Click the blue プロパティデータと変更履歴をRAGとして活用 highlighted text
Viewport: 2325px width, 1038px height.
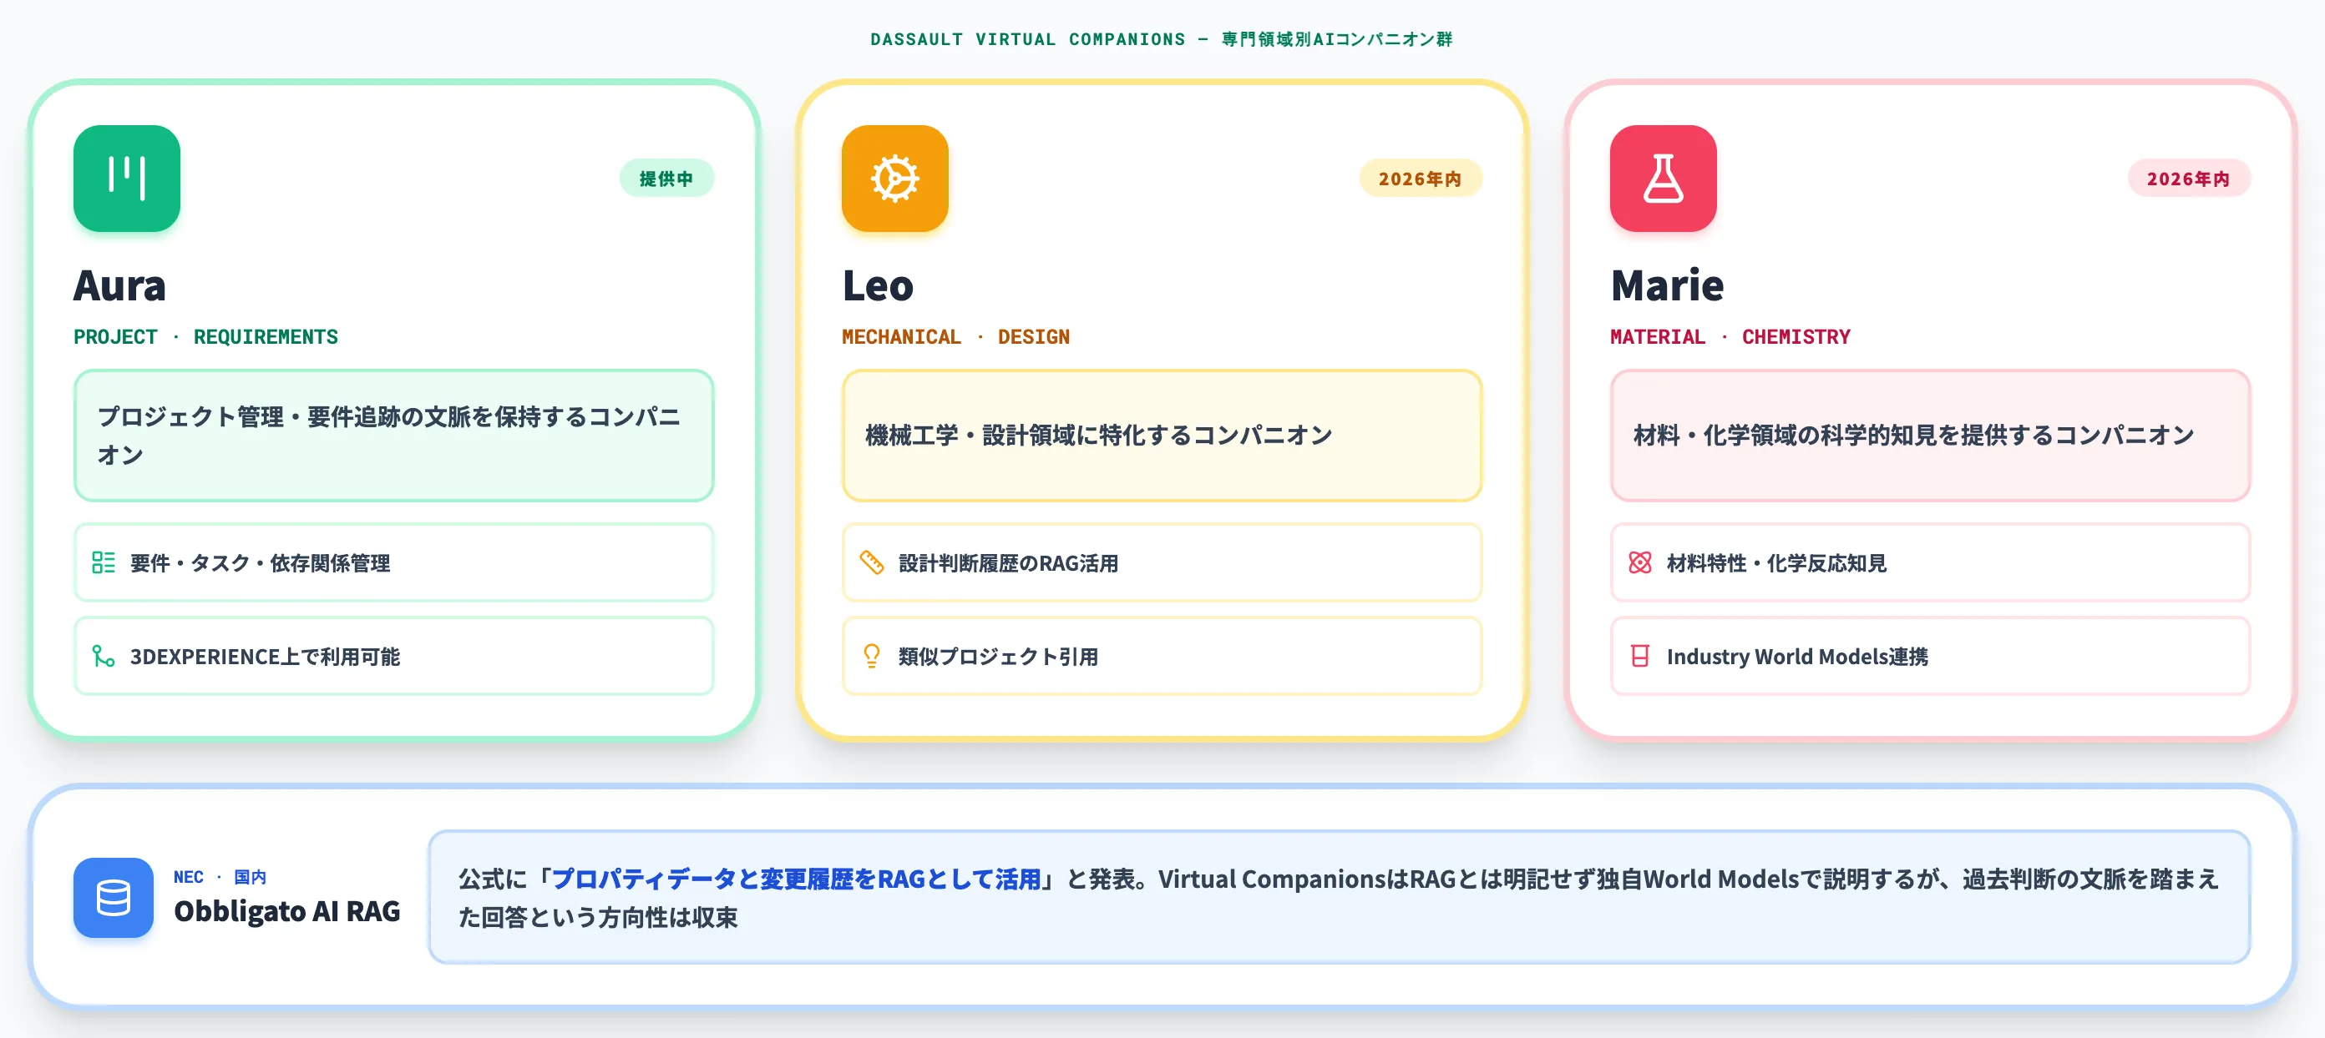796,878
